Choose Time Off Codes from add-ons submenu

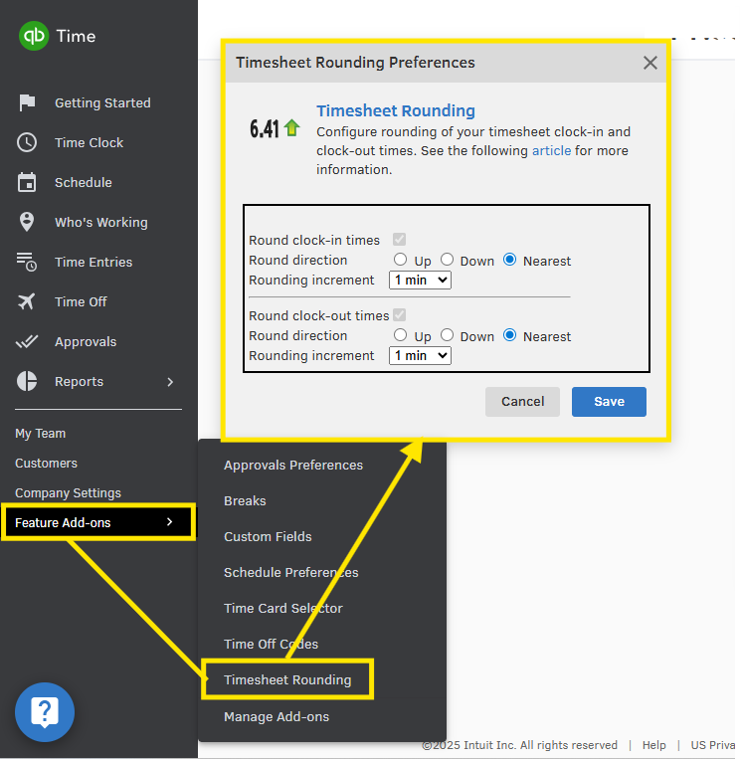(271, 645)
